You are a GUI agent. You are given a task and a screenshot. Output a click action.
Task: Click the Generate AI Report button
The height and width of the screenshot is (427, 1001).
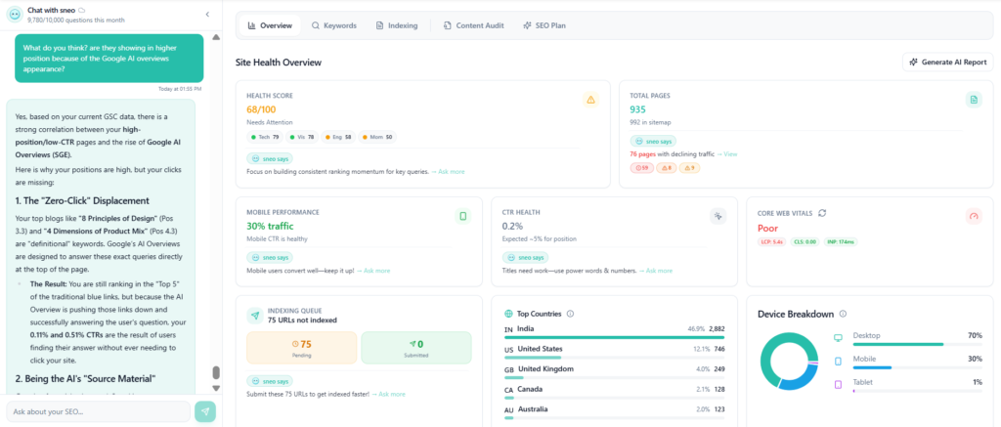tap(947, 62)
